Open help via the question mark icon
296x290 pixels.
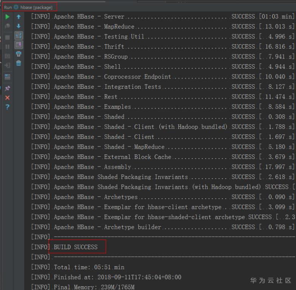[x=7, y=107]
